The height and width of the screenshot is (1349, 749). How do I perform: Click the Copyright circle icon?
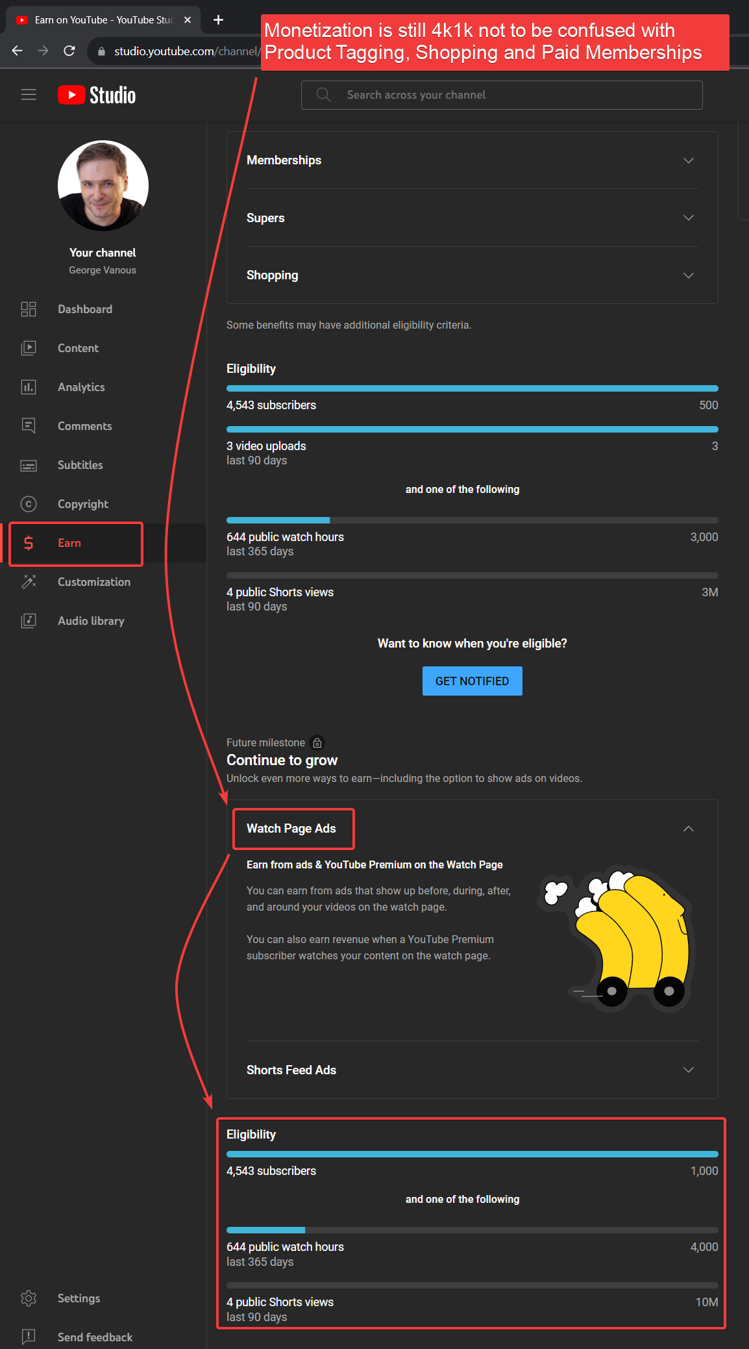tap(29, 504)
